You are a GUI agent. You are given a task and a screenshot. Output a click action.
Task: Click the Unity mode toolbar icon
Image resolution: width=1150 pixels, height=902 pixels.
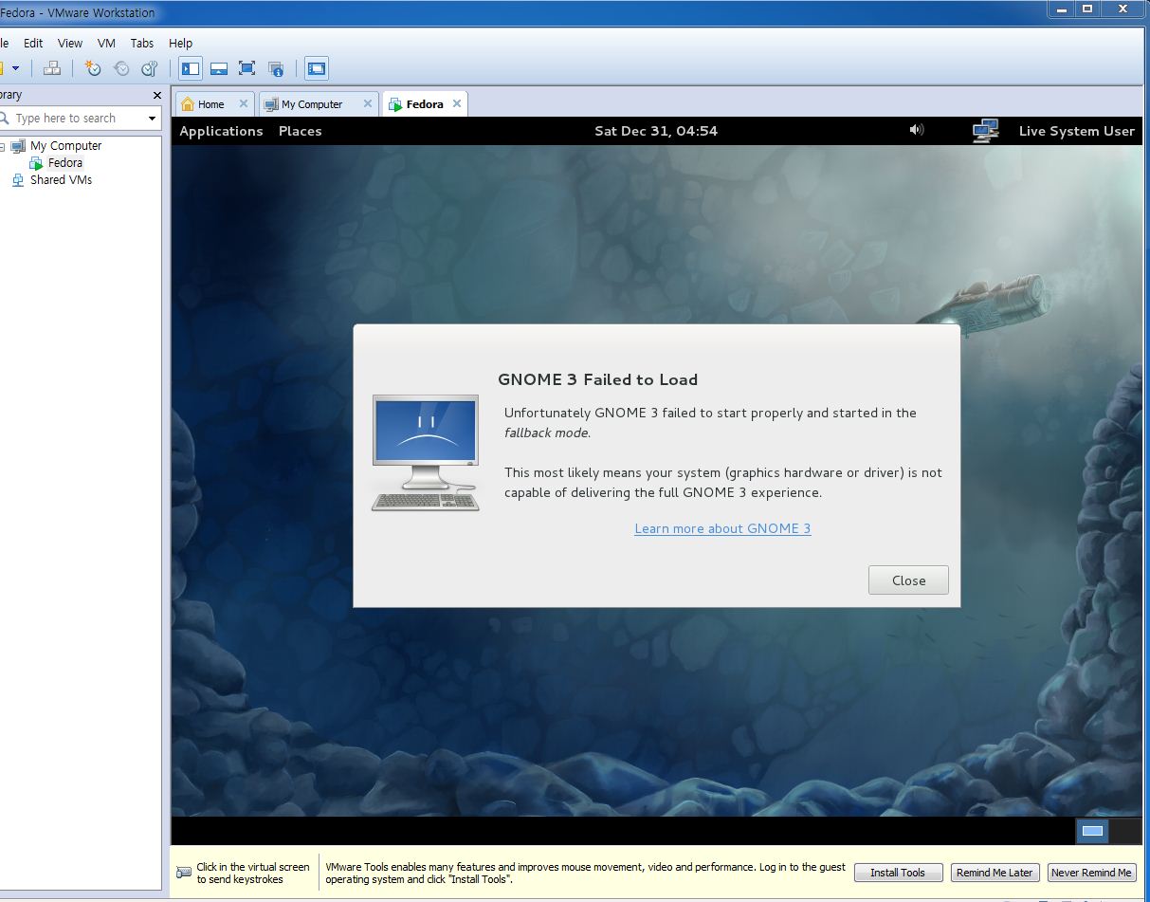pos(276,68)
